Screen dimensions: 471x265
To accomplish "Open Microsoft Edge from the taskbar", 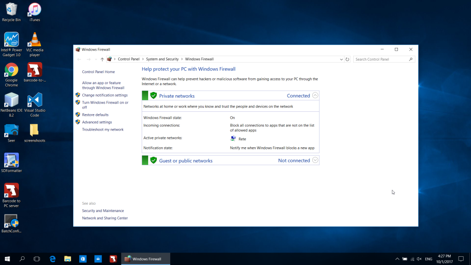I will click(52, 259).
